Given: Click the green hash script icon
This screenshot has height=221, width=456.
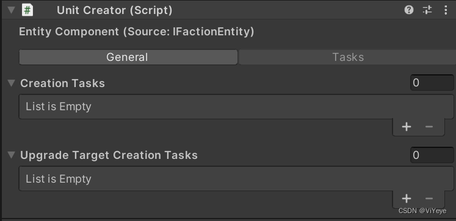Looking at the screenshot, I should coord(27,10).
